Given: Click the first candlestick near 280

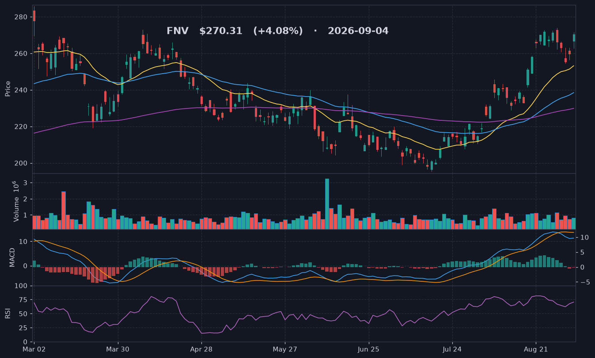Looking at the screenshot, I should coord(34,21).
